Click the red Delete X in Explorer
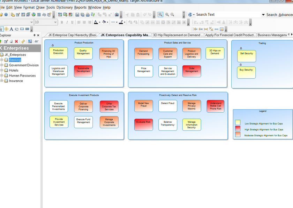This screenshot has width=293, height=208. point(16,41)
